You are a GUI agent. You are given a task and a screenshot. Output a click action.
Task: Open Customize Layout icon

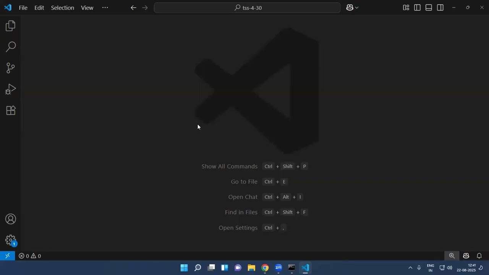[406, 8]
